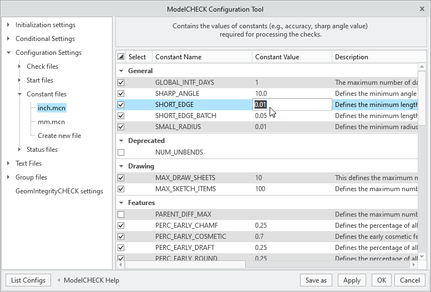Expand Initialization settings tree node
The width and height of the screenshot is (431, 292).
(8, 25)
